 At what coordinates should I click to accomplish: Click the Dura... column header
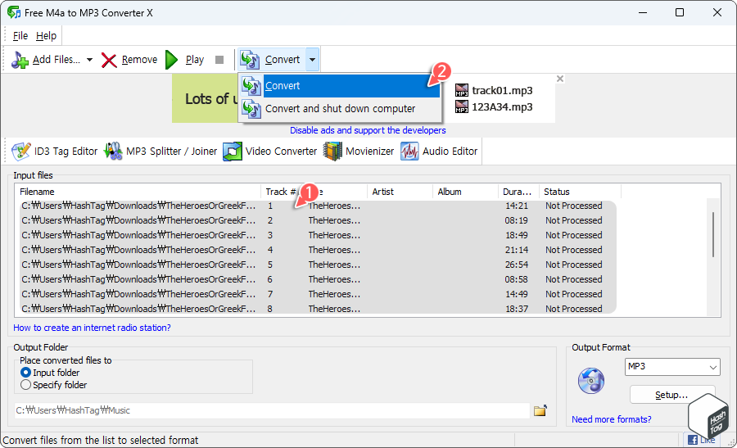[518, 192]
